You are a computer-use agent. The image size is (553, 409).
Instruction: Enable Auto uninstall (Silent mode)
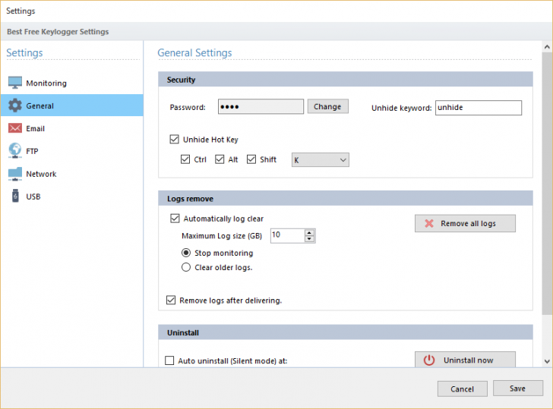[x=169, y=360]
